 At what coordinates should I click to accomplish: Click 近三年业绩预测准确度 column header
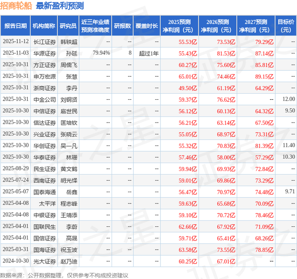(95, 26)
